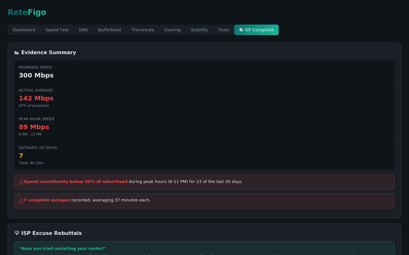
Task: Click the bar chart icon beside Evidence Summary
Action: coord(17,52)
